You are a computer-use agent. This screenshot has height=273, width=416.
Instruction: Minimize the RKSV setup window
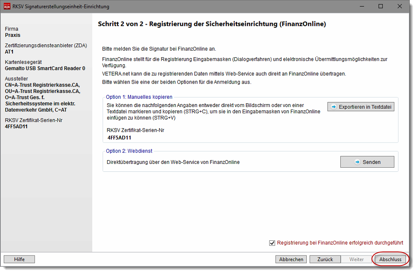[361, 6]
